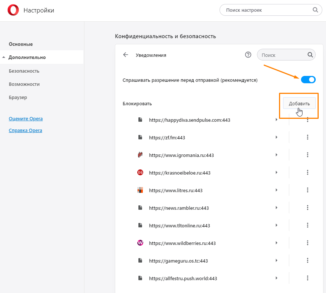This screenshot has width=326, height=293.
Task: Open three-dot menu for www.litres.ru
Action: click(x=308, y=190)
